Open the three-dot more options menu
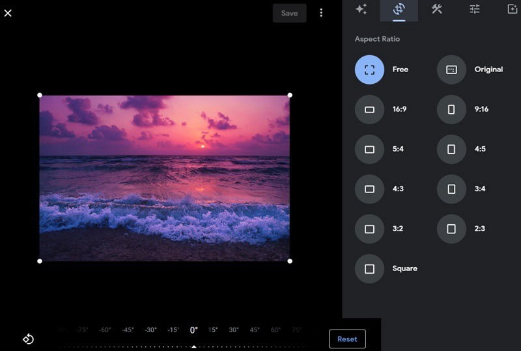Viewport: 521px width, 351px height. click(x=321, y=13)
